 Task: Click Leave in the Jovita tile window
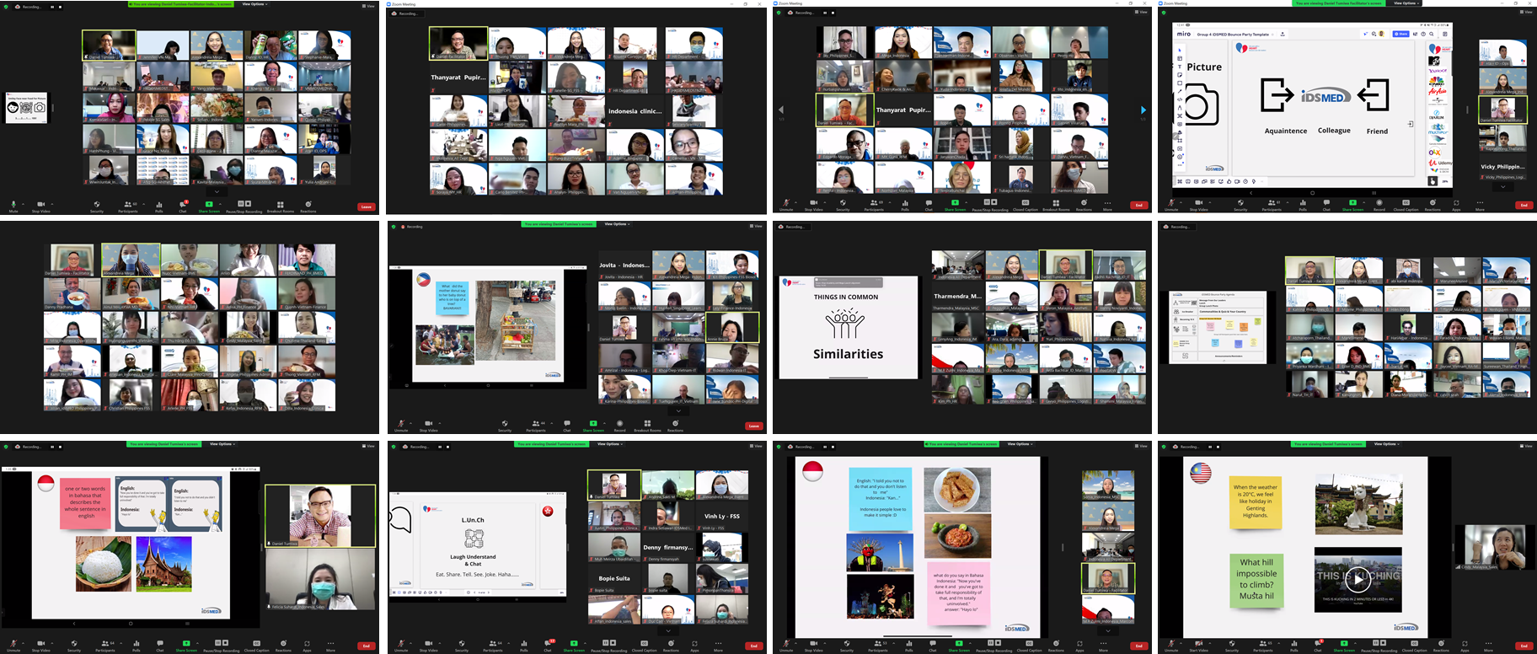coord(753,426)
